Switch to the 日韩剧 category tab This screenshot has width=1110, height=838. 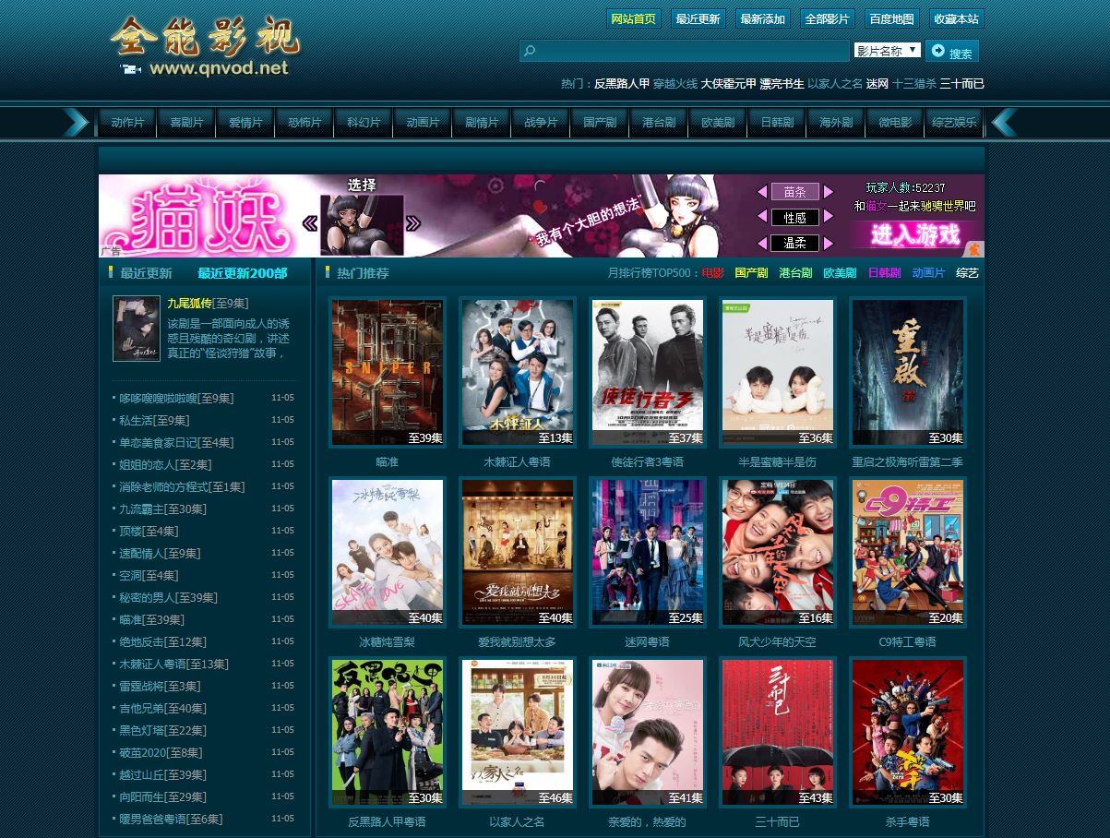[777, 123]
